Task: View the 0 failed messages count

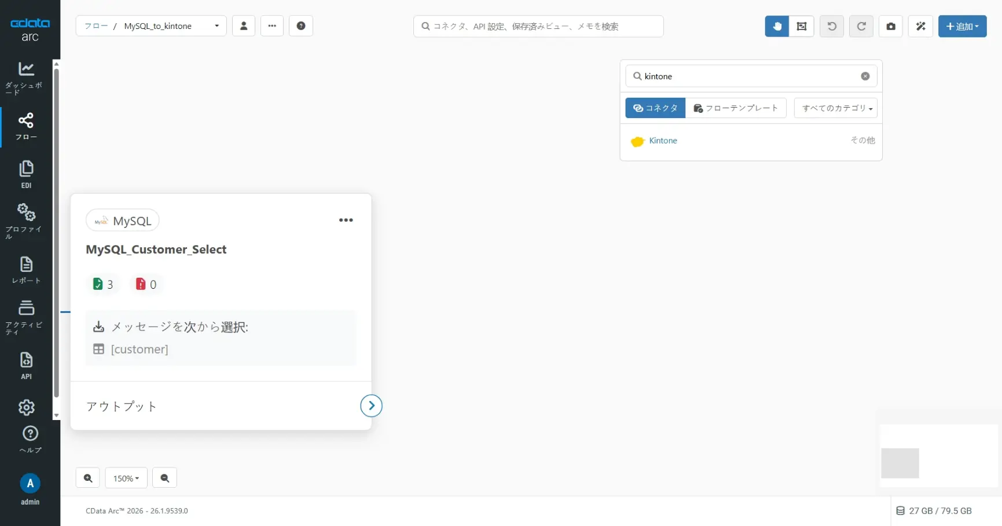Action: point(146,284)
